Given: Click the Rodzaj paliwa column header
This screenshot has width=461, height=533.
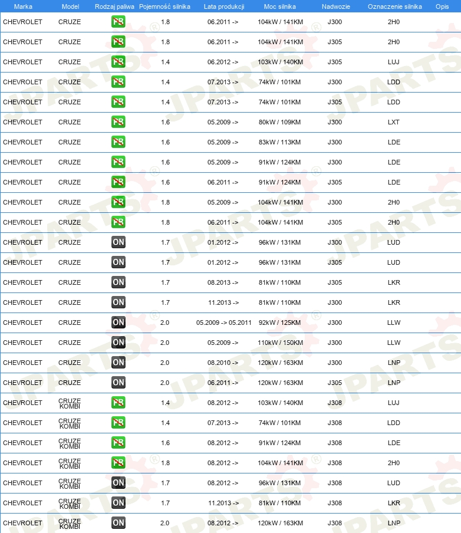Looking at the screenshot, I should click(114, 6).
